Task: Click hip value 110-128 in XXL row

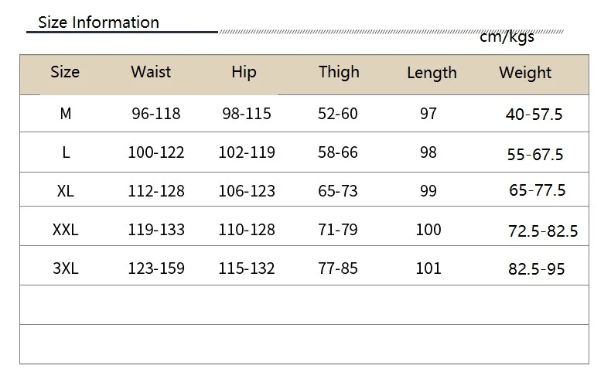Action: 247,230
